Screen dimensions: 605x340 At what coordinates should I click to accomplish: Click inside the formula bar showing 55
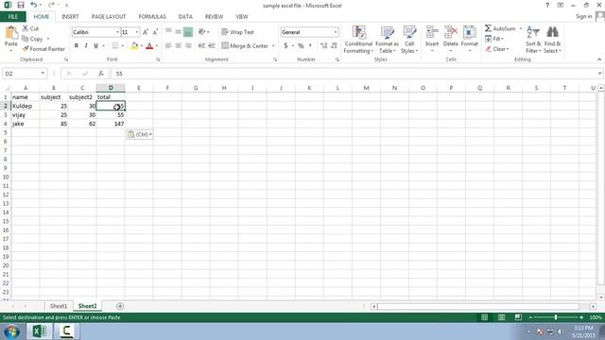coord(353,74)
